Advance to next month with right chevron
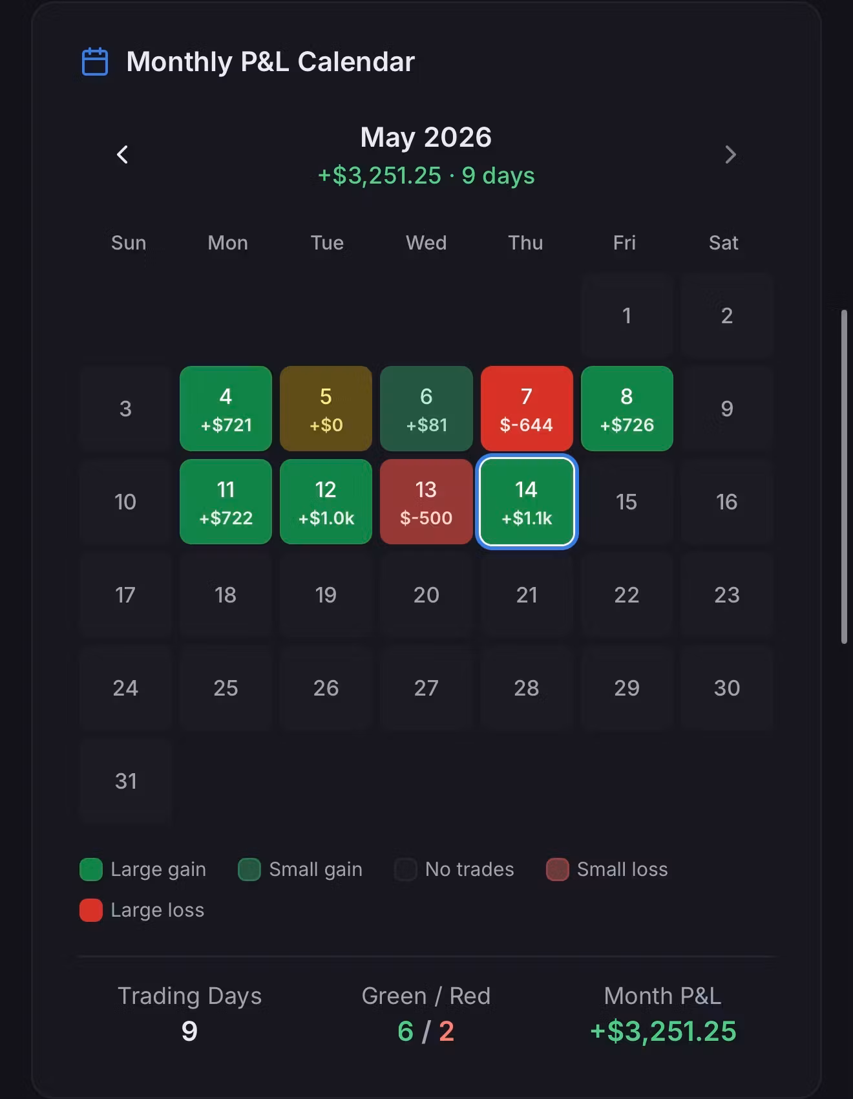Screen dimensions: 853x1099 [730, 155]
